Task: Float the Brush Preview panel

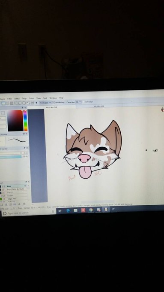Action: (x=24, y=134)
